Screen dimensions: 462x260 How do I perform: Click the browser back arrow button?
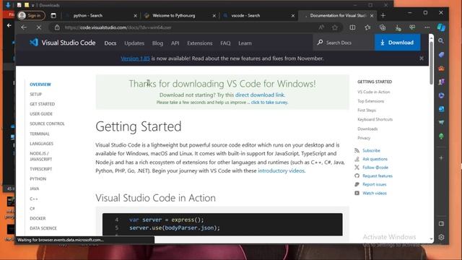click(x=24, y=27)
